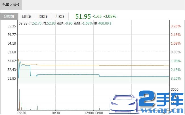
Task: Click the current price 51.95
Action: (83, 16)
